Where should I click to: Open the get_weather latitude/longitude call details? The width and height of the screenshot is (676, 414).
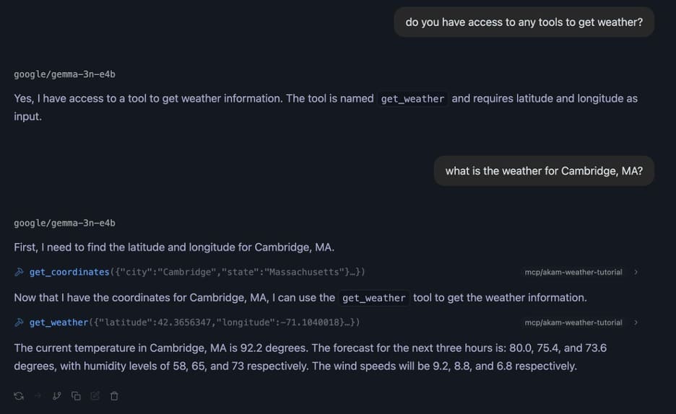click(x=194, y=322)
